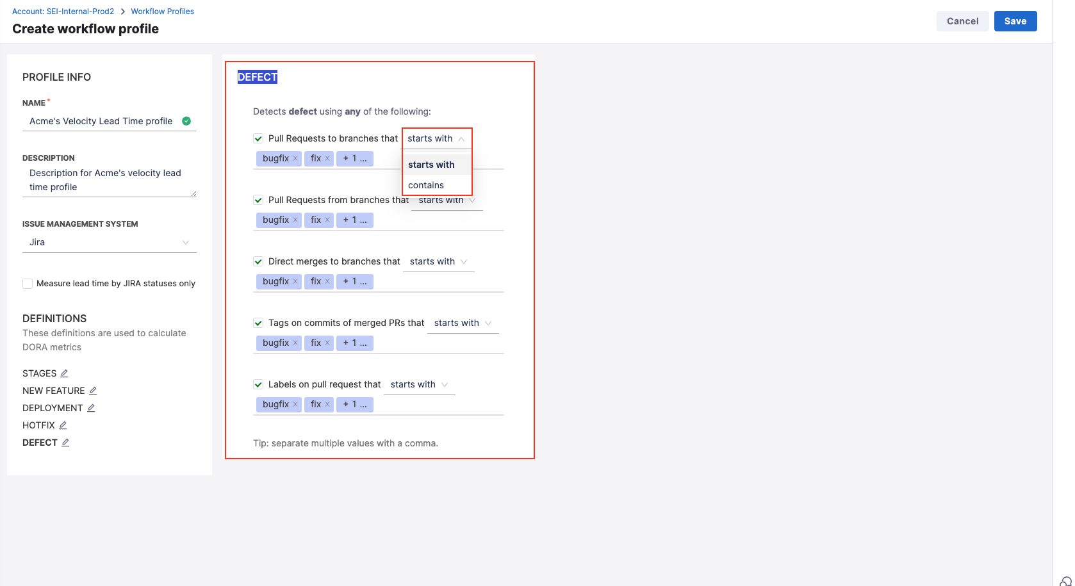Remove bugfix tag under Pull Requests to branches
The image size is (1075, 586).
[x=295, y=159]
